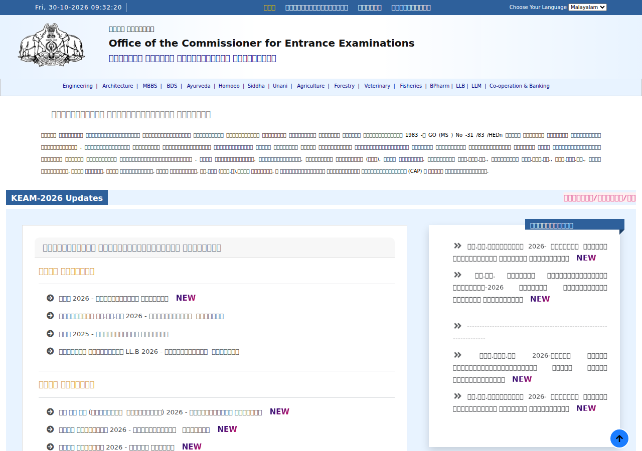
Task: Click the orange-highlighted item in the top navigation
Action: click(269, 8)
